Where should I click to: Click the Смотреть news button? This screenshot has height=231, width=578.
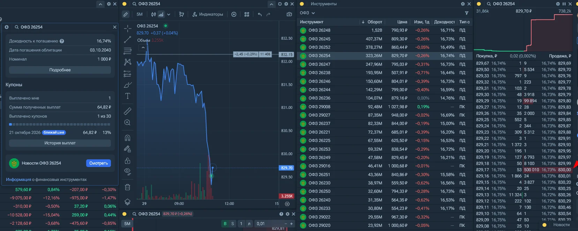tap(98, 163)
